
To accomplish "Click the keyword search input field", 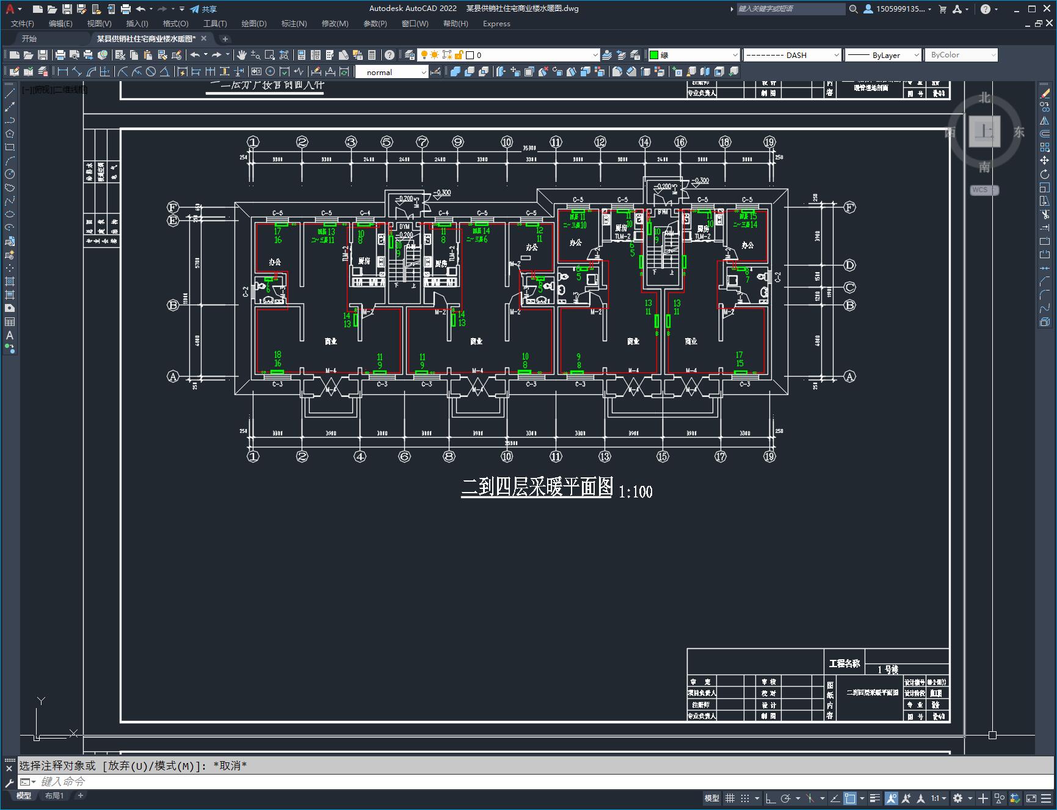I will coord(790,9).
